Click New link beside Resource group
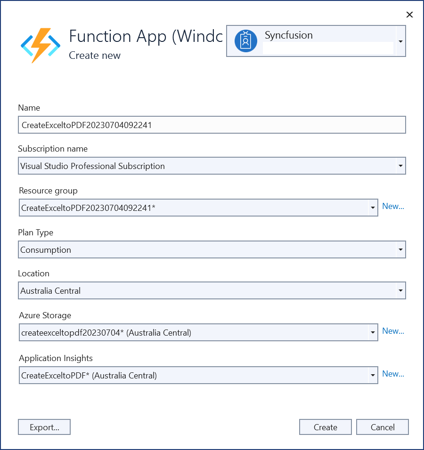 [x=393, y=206]
